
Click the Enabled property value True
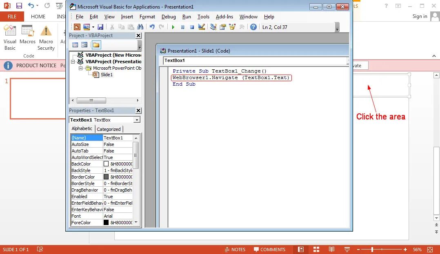[x=118, y=197]
